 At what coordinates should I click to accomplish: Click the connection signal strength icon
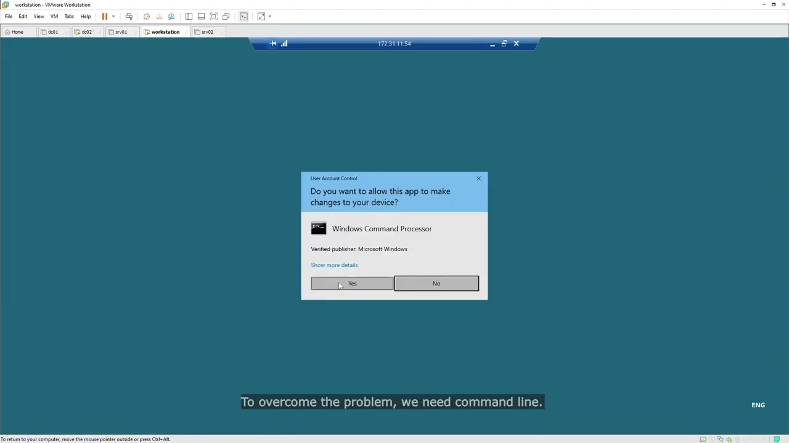284,44
